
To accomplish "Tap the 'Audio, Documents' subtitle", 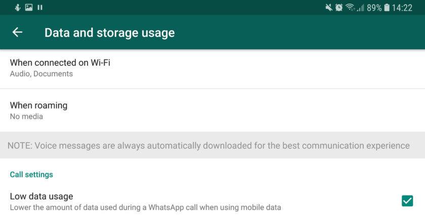I will click(x=41, y=74).
